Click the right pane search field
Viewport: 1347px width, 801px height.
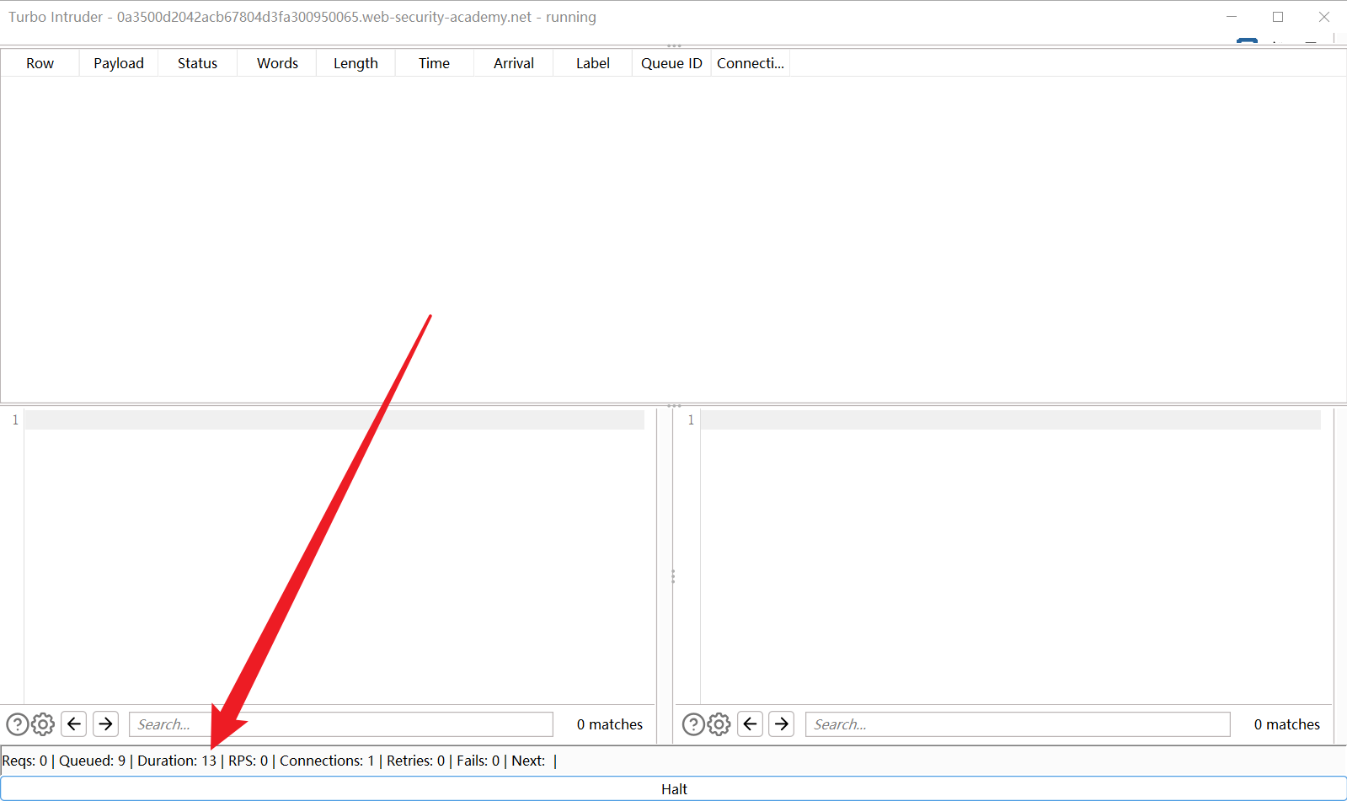(1018, 724)
